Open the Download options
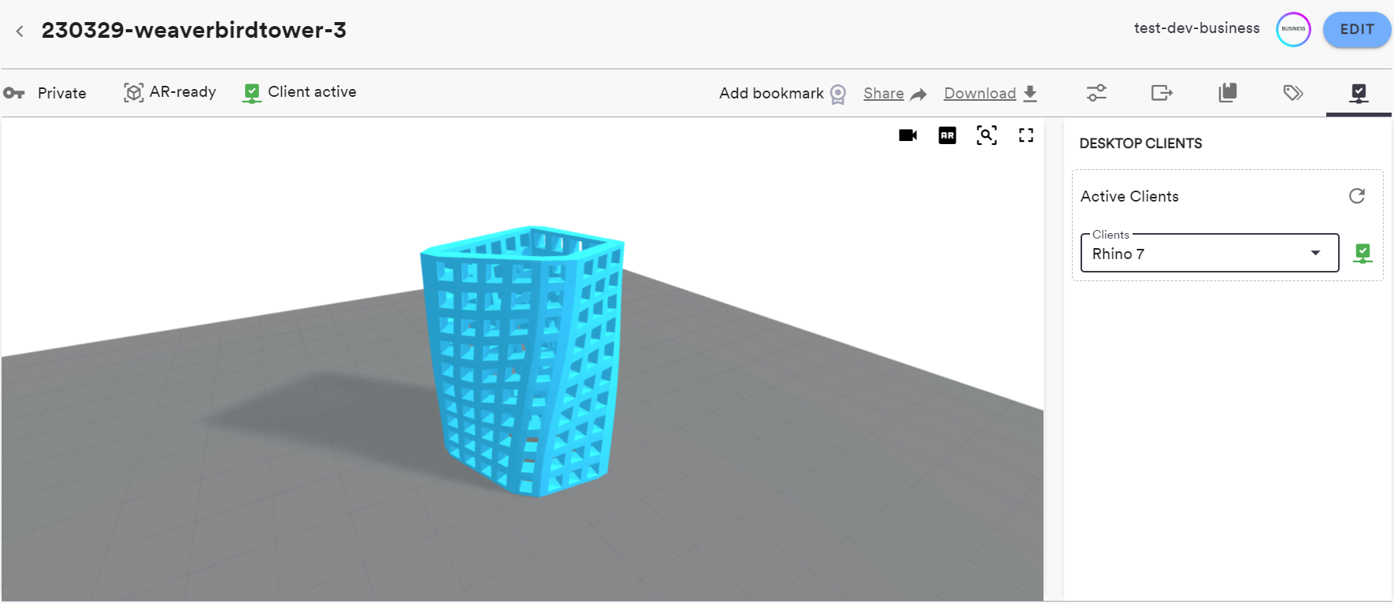Image resolution: width=1394 pixels, height=604 pixels. click(x=990, y=94)
